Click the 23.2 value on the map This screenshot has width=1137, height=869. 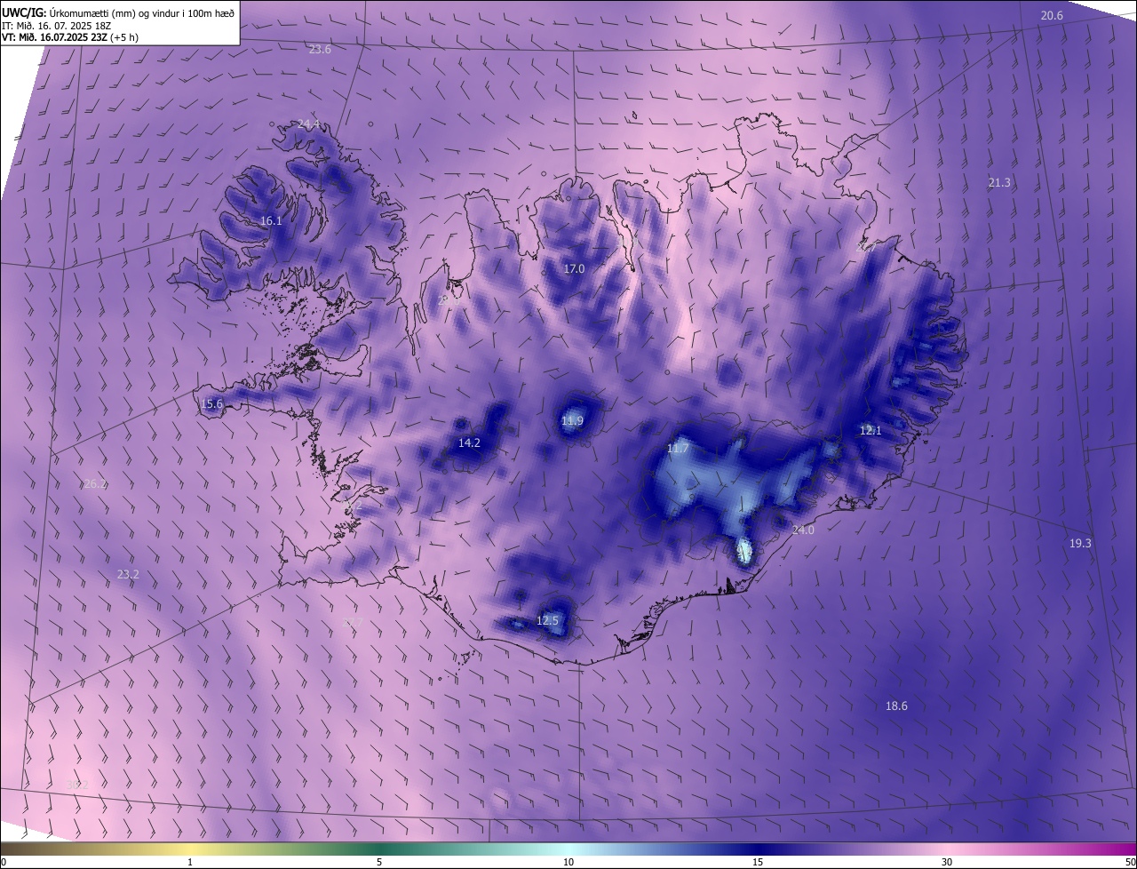[128, 574]
